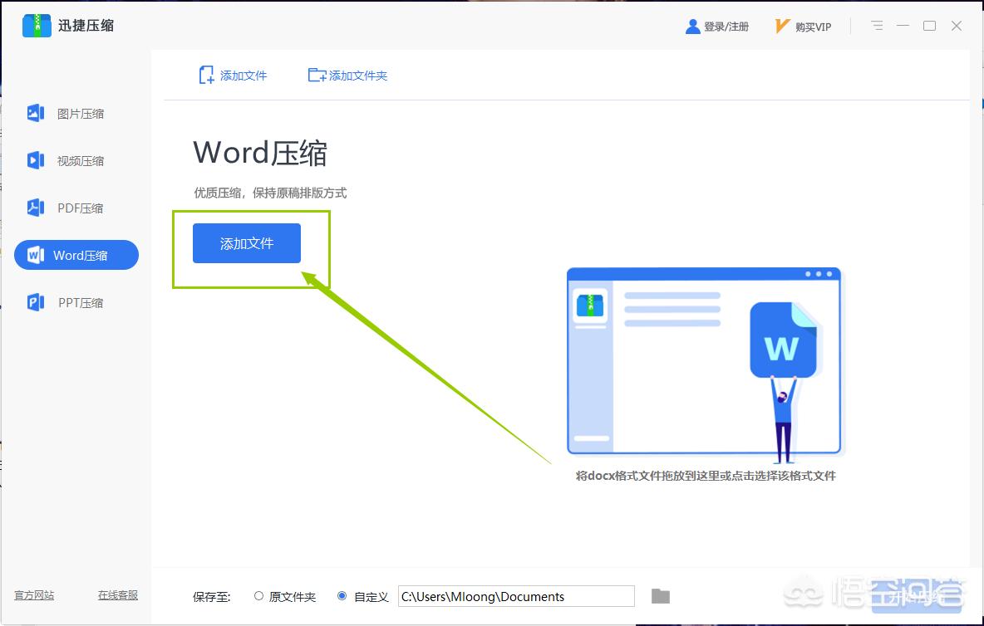Screen dimensions: 984x626
Task: Click the user icon beside 登录/注册
Action: point(692,26)
